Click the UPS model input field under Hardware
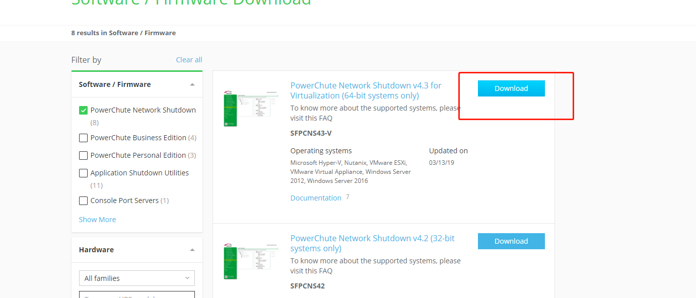 137,294
